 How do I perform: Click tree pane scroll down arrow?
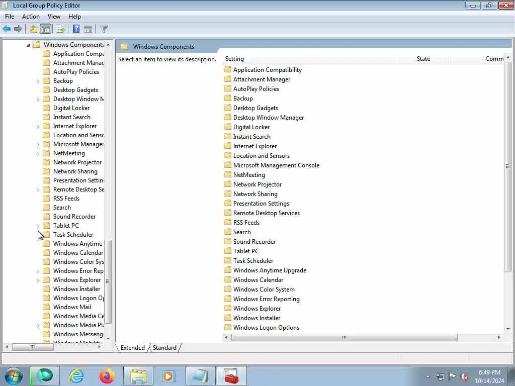[108, 338]
